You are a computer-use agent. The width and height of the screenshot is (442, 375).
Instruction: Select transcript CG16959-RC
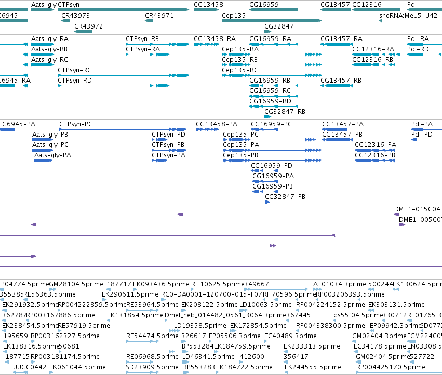pos(273,96)
